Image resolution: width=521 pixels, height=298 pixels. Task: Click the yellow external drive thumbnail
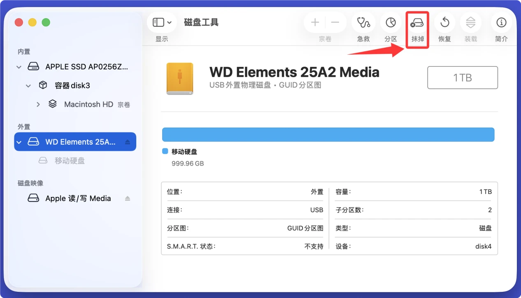(180, 79)
